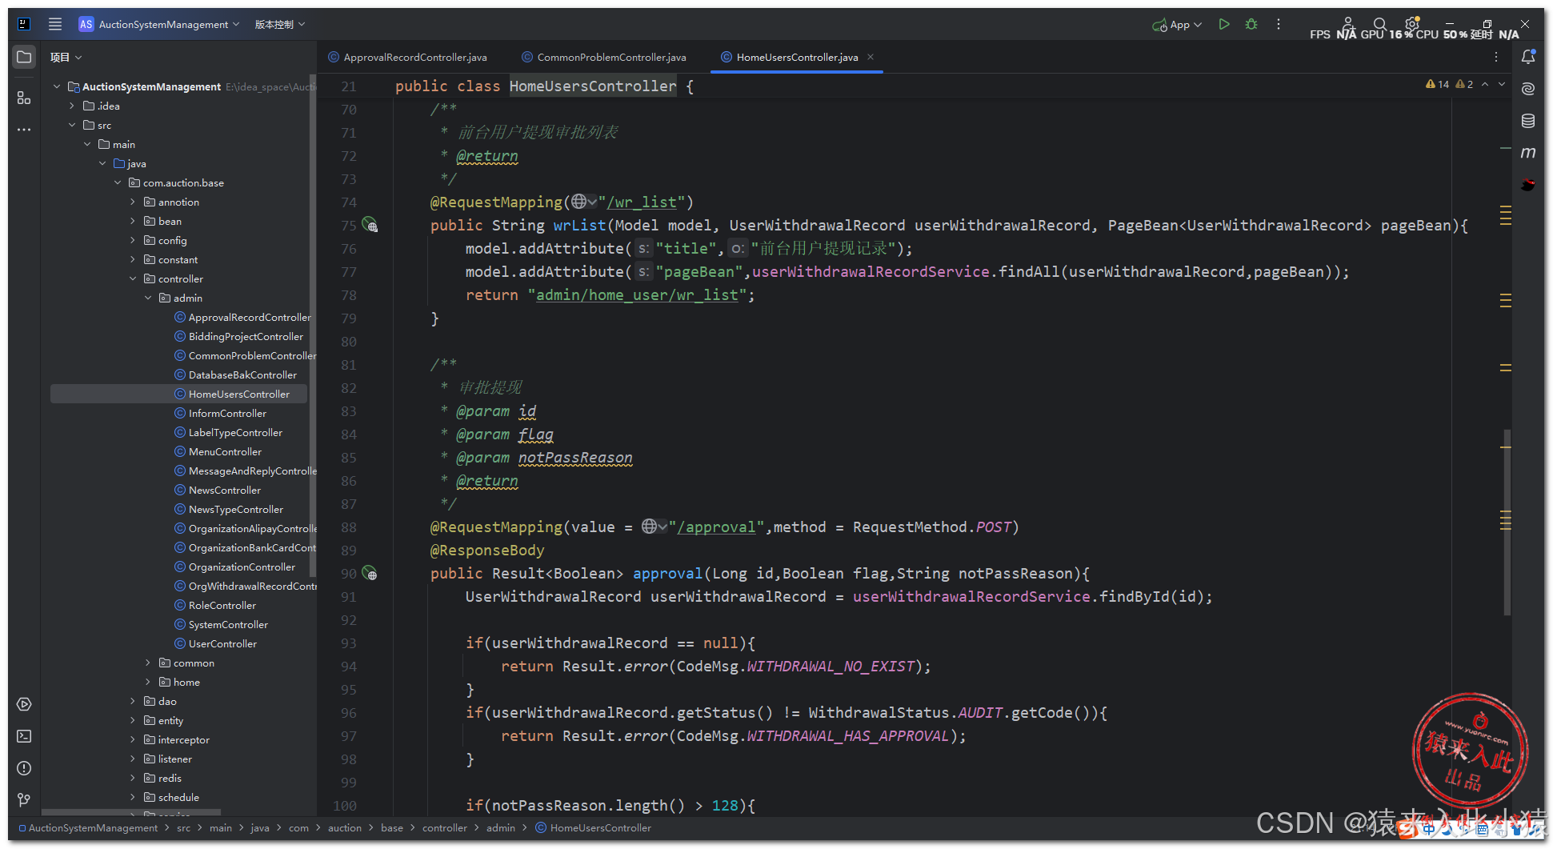Expand the .idea folder
This screenshot has width=1553, height=849.
pos(72,106)
